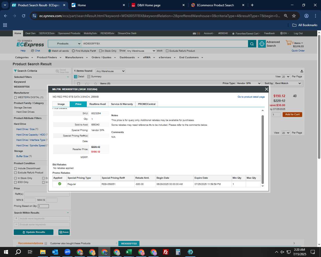Click the Add to Cart button
321x257 pixels.
pyautogui.click(x=292, y=114)
